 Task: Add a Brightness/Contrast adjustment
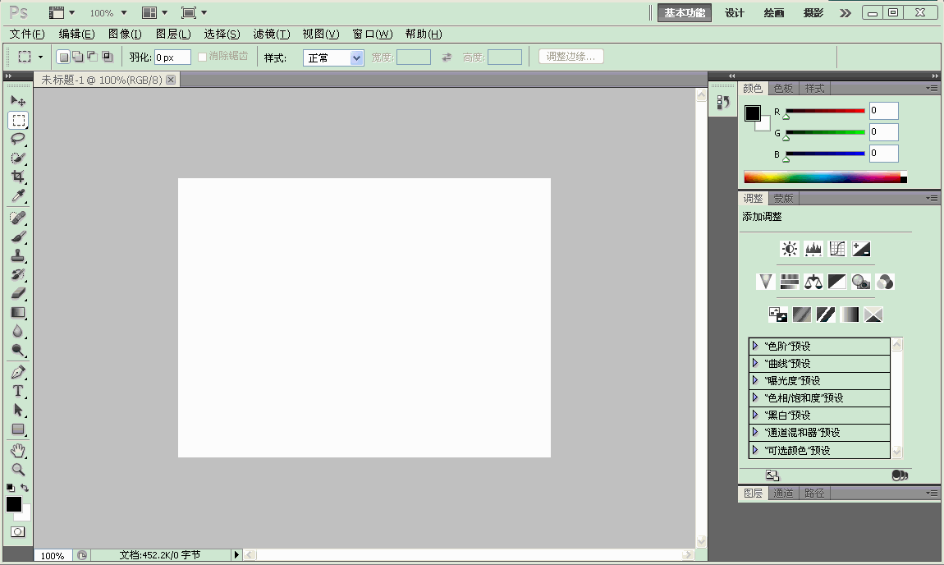(x=790, y=249)
